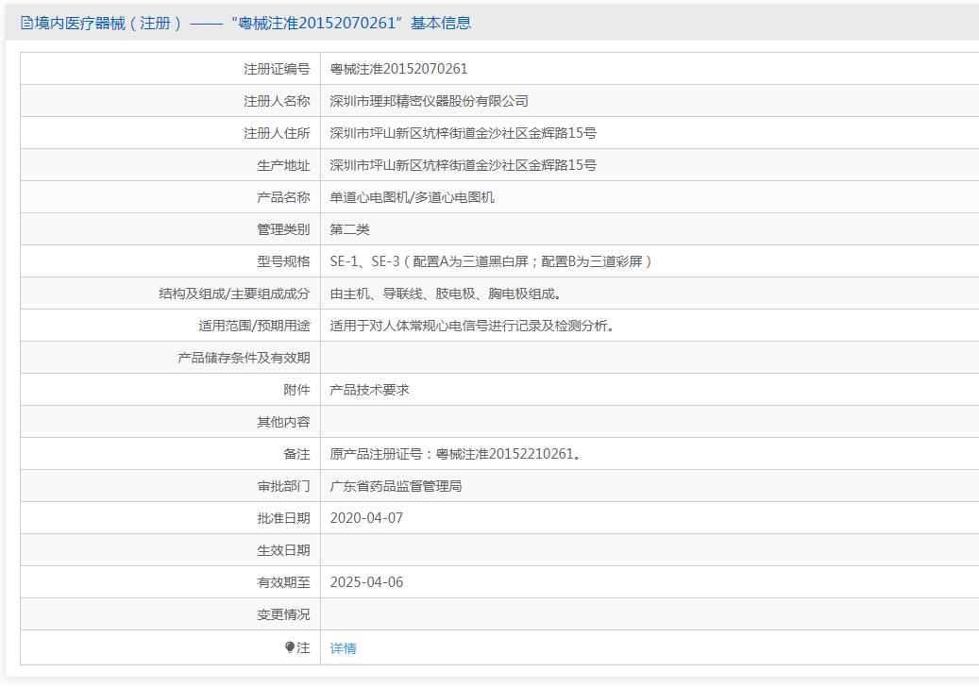Click the 生效日期 label
Viewport: 979px width, 688px height.
coord(283,550)
